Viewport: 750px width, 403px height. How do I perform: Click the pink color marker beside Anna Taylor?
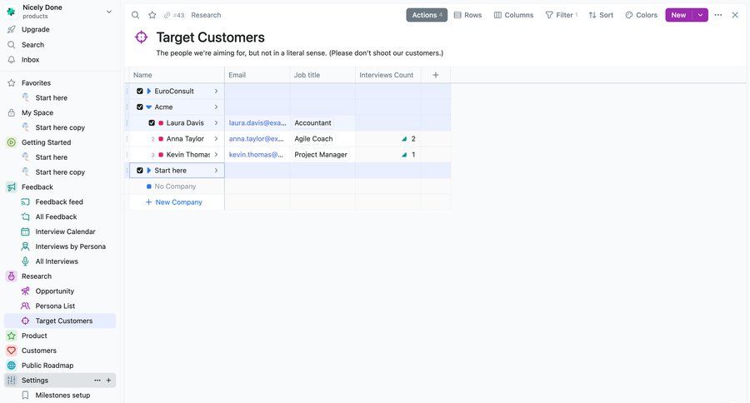point(161,139)
